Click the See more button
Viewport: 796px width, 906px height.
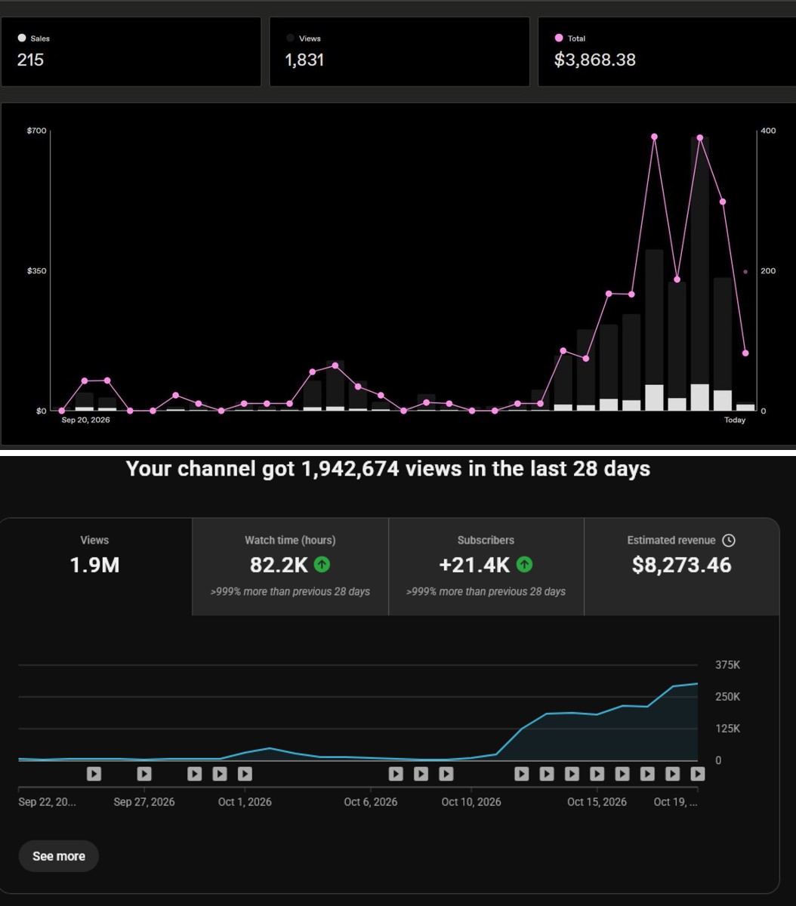coord(59,856)
